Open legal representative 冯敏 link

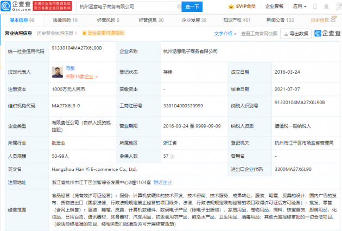point(70,68)
